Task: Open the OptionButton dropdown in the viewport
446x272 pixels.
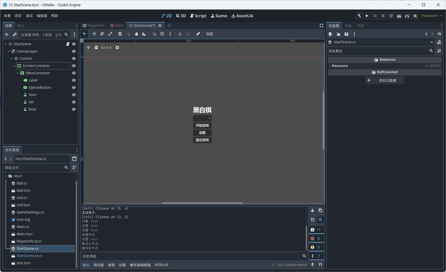Action: click(x=202, y=118)
